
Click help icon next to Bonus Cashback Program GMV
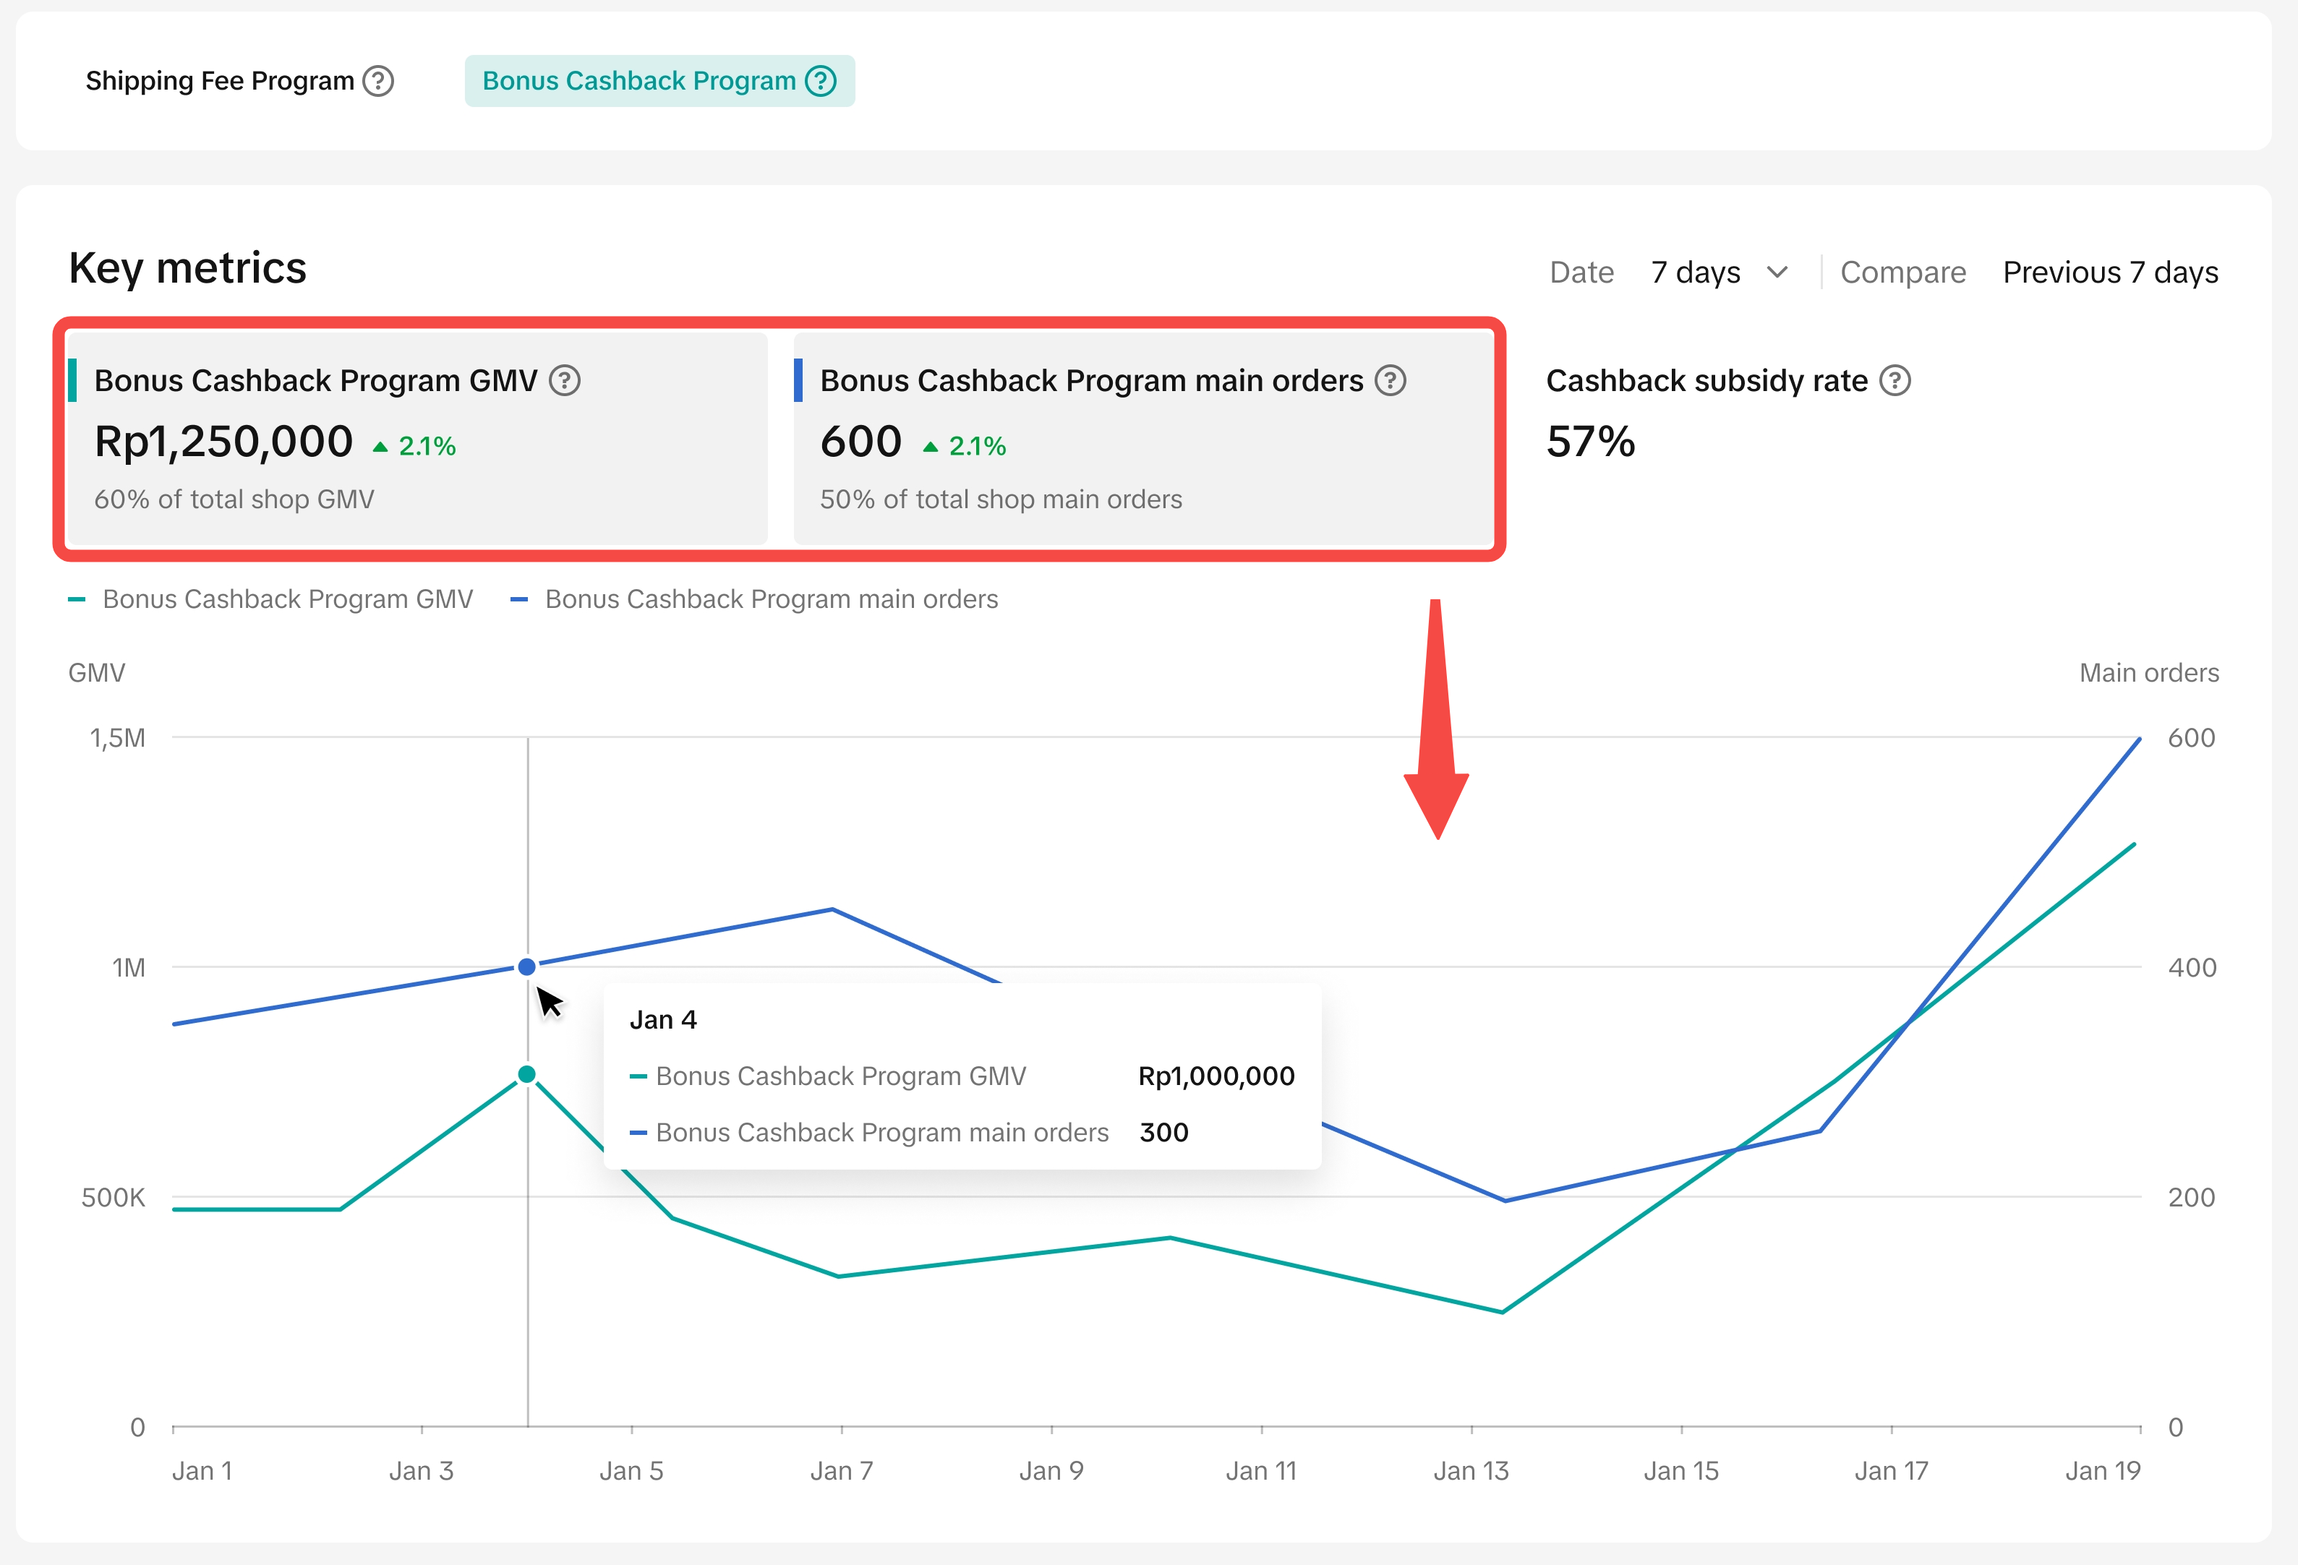(565, 381)
